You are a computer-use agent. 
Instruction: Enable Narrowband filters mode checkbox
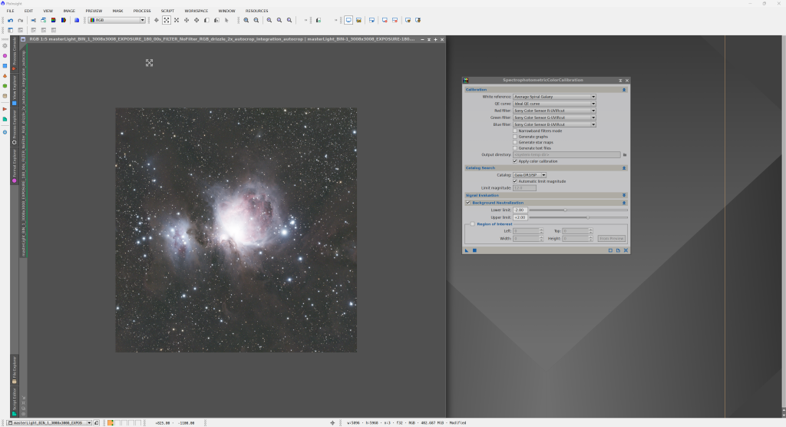(x=515, y=130)
